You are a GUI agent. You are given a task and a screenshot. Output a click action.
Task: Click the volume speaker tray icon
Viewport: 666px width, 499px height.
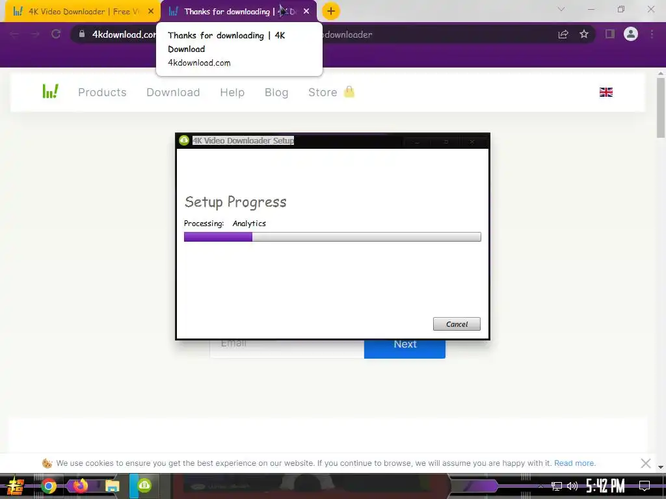pos(572,486)
